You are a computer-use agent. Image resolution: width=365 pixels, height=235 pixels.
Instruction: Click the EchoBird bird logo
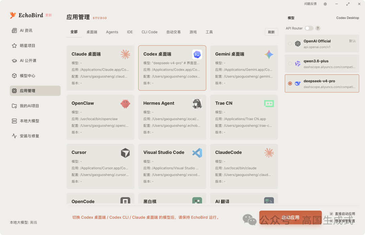tap(13, 15)
